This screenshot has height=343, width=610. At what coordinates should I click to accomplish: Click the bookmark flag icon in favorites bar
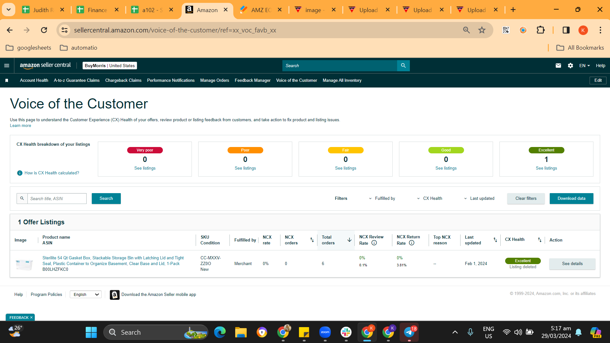(7, 80)
